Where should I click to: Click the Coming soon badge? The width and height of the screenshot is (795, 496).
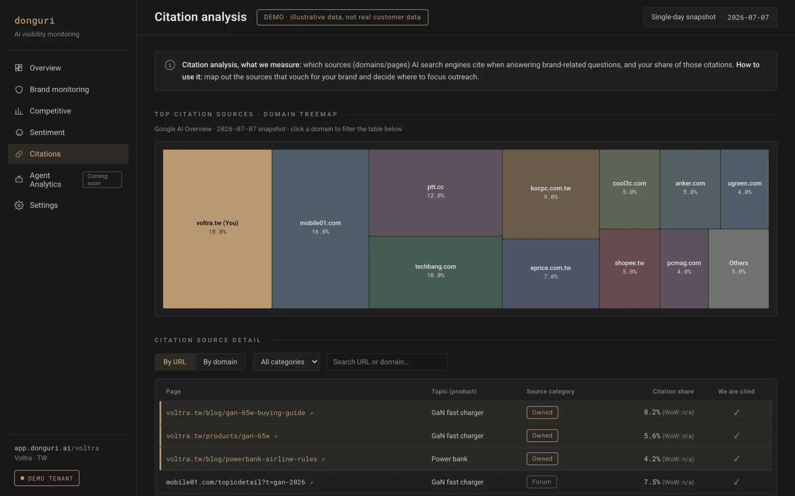(102, 179)
